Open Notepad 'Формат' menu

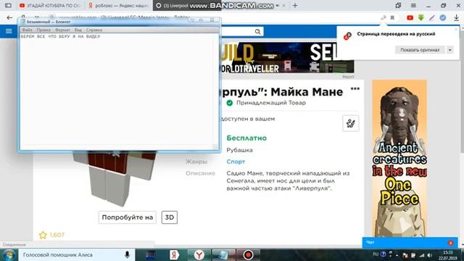pyautogui.click(x=62, y=30)
